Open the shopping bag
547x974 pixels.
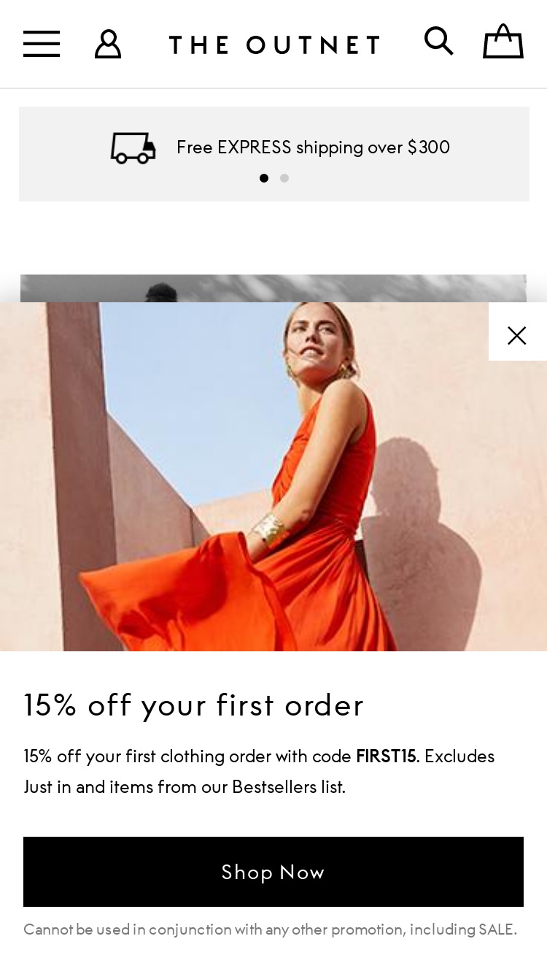(503, 41)
